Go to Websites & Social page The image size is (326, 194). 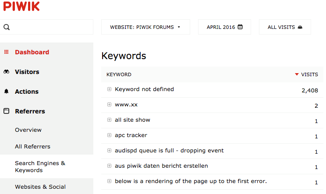coord(40,187)
